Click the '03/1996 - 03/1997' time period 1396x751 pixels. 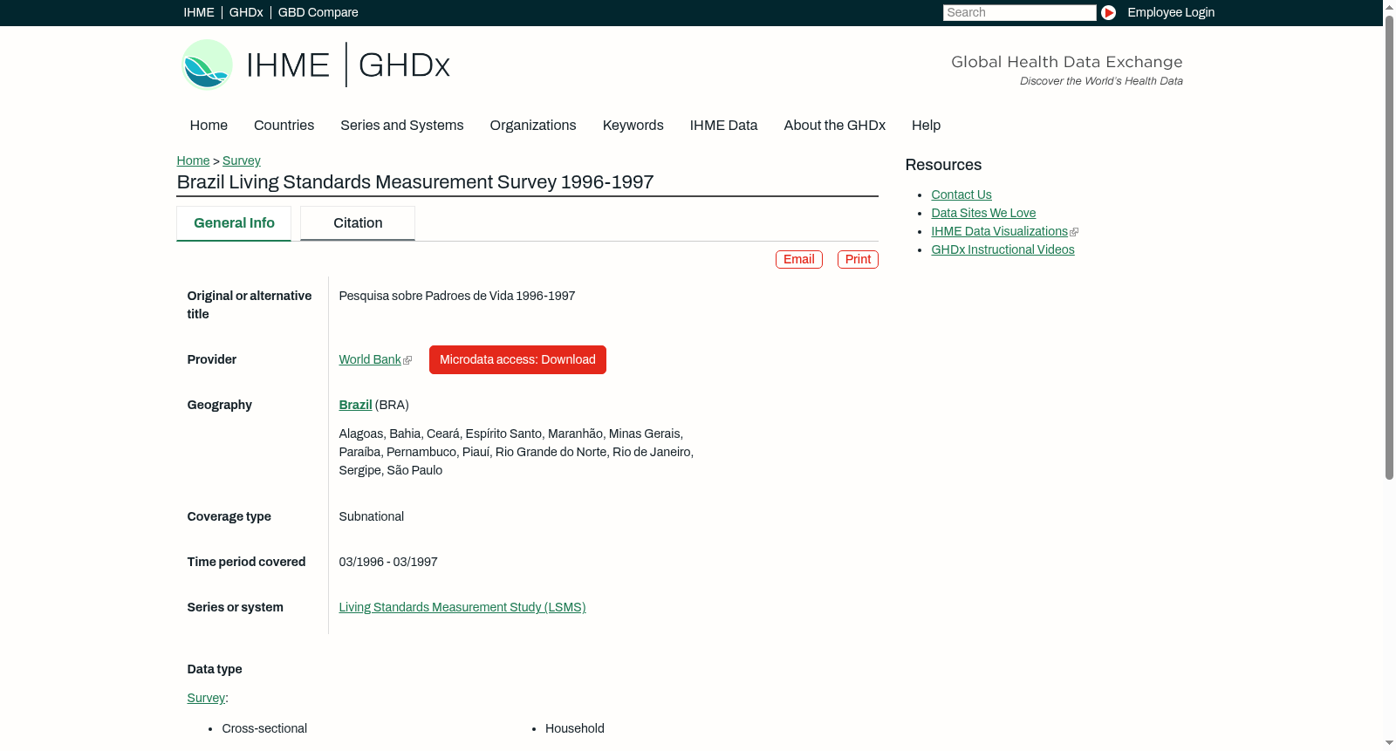[x=388, y=563]
